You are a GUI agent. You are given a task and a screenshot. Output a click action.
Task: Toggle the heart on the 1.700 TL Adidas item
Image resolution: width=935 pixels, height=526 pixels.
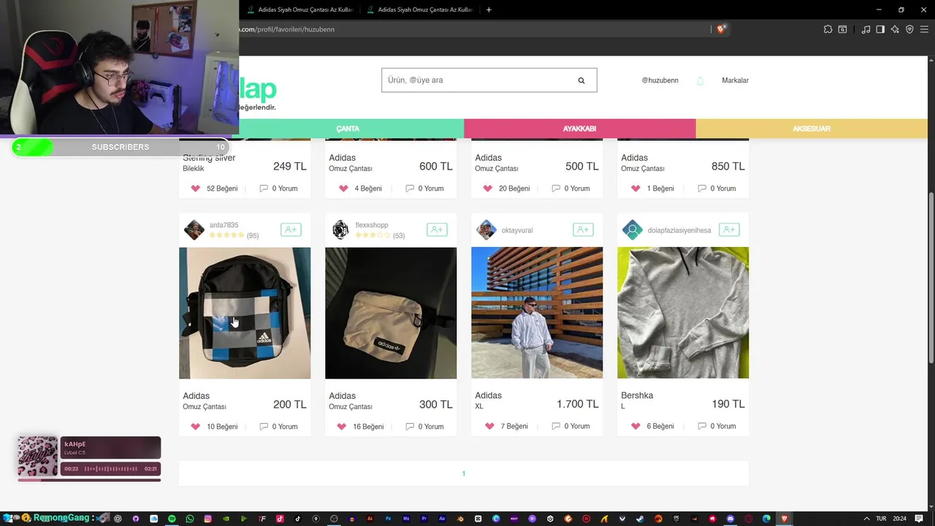(489, 426)
